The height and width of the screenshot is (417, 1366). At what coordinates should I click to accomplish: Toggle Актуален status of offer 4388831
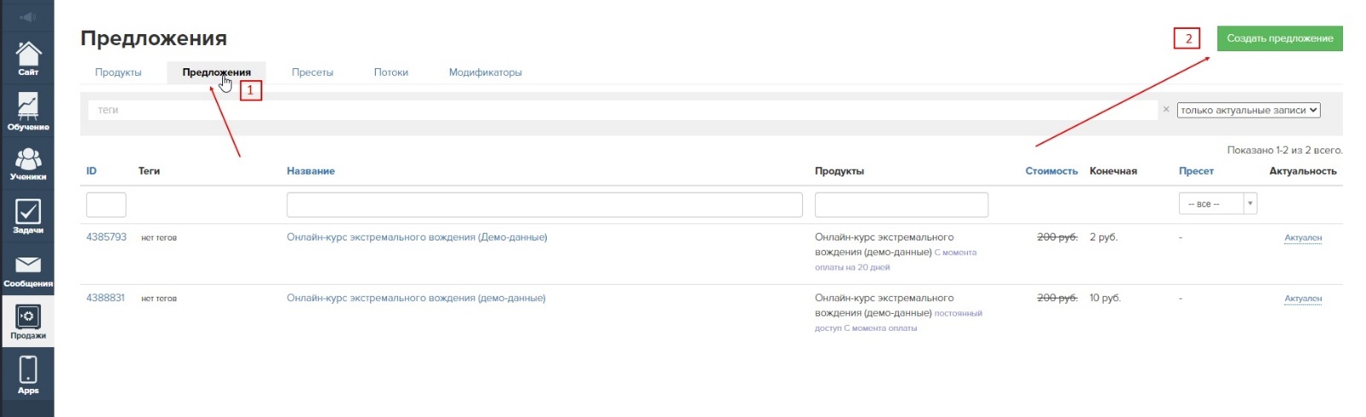[x=1303, y=298]
